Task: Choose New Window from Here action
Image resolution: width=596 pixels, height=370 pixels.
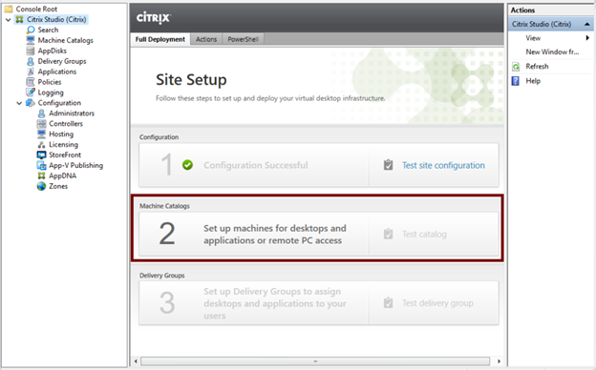Action: [x=552, y=52]
